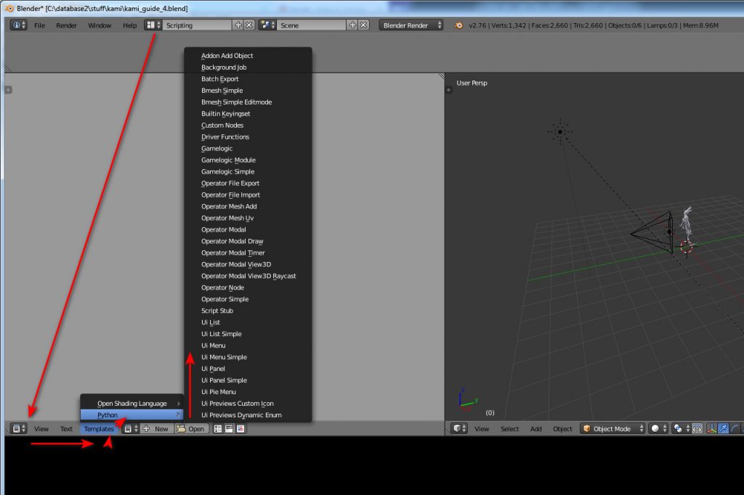Viewport: 744px width, 495px height.
Task: Select Ui Panel Simple template
Action: click(x=224, y=380)
